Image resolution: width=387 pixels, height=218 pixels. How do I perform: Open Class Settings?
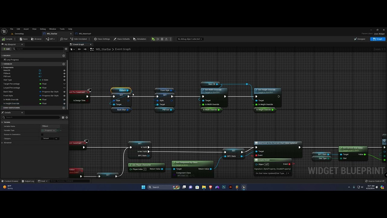(102, 39)
